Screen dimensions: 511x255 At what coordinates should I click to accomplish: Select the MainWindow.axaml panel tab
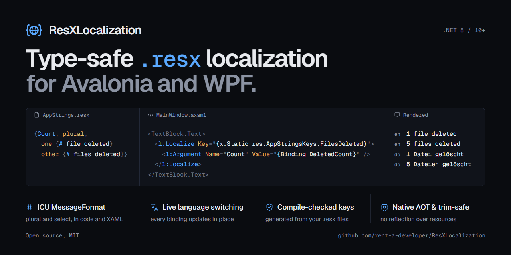[x=263, y=115]
